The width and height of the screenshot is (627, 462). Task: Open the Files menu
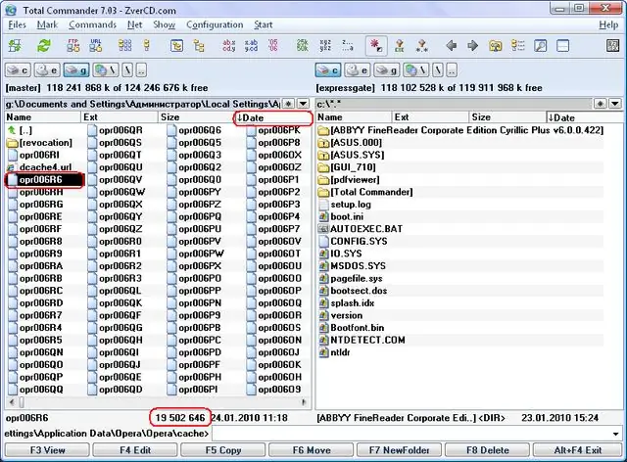18,24
